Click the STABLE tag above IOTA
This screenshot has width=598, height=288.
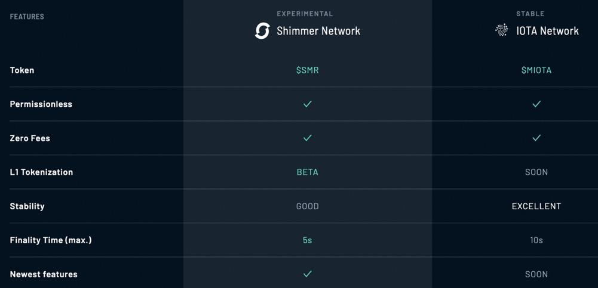(x=530, y=14)
